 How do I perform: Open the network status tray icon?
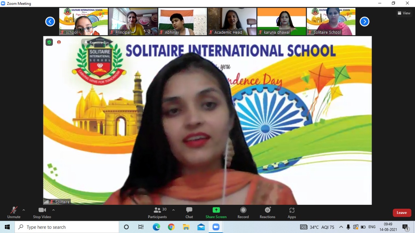[x=356, y=227]
